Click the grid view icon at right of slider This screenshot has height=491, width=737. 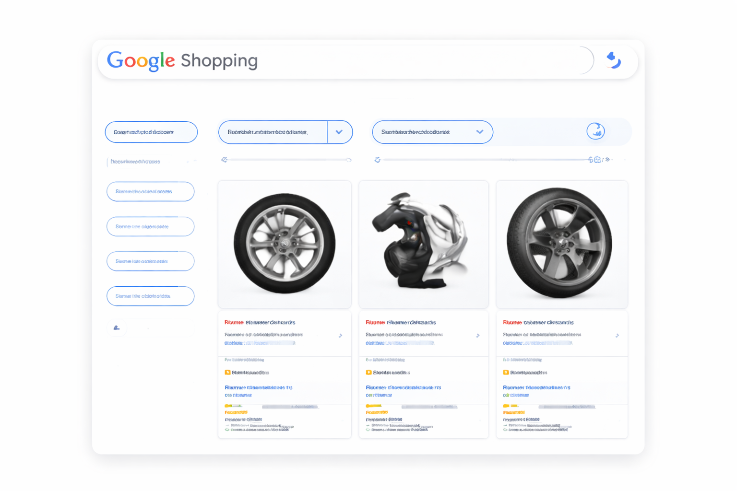tap(597, 160)
